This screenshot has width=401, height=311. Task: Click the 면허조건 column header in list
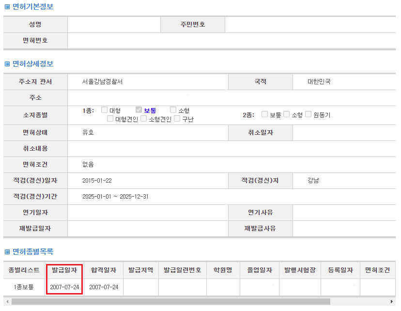[378, 270]
